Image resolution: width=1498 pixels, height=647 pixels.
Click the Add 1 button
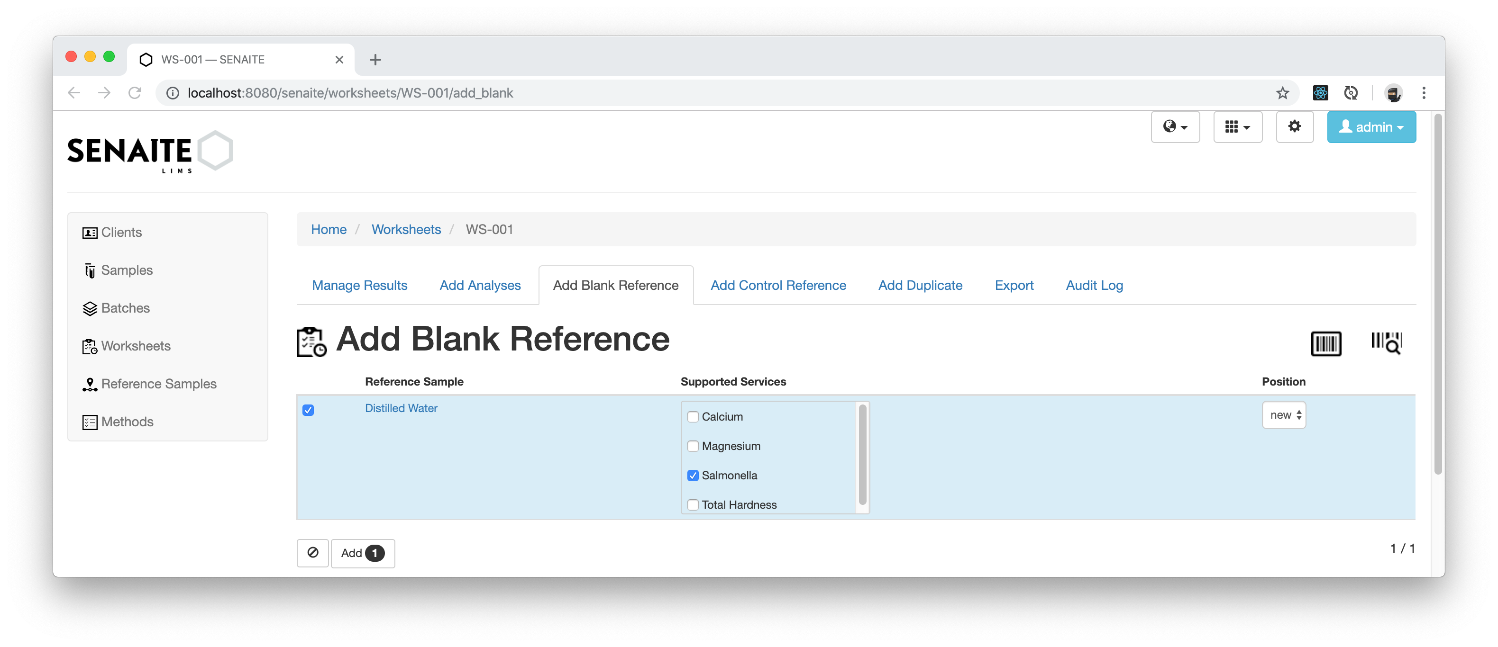point(362,553)
